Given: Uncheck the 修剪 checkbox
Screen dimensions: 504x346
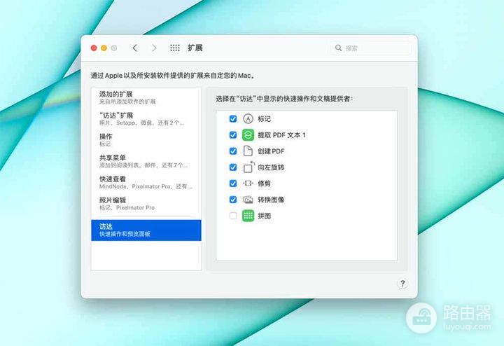Looking at the screenshot, I should pyautogui.click(x=233, y=184).
